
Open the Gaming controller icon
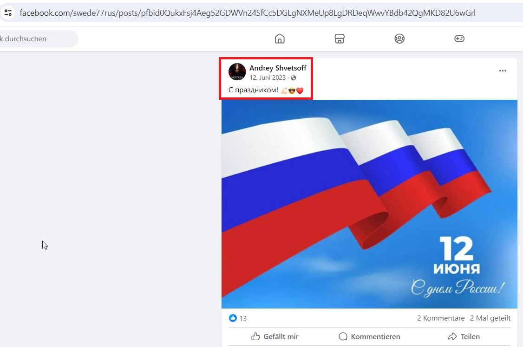(459, 39)
